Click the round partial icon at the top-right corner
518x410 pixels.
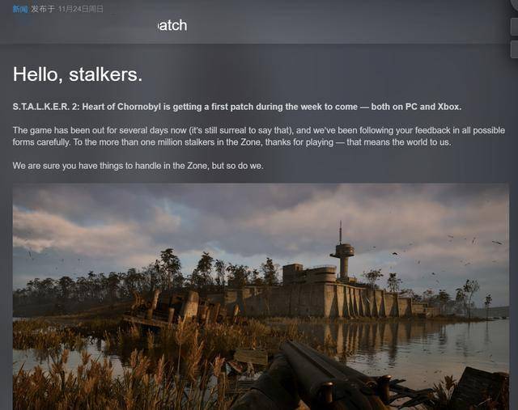coord(514,3)
